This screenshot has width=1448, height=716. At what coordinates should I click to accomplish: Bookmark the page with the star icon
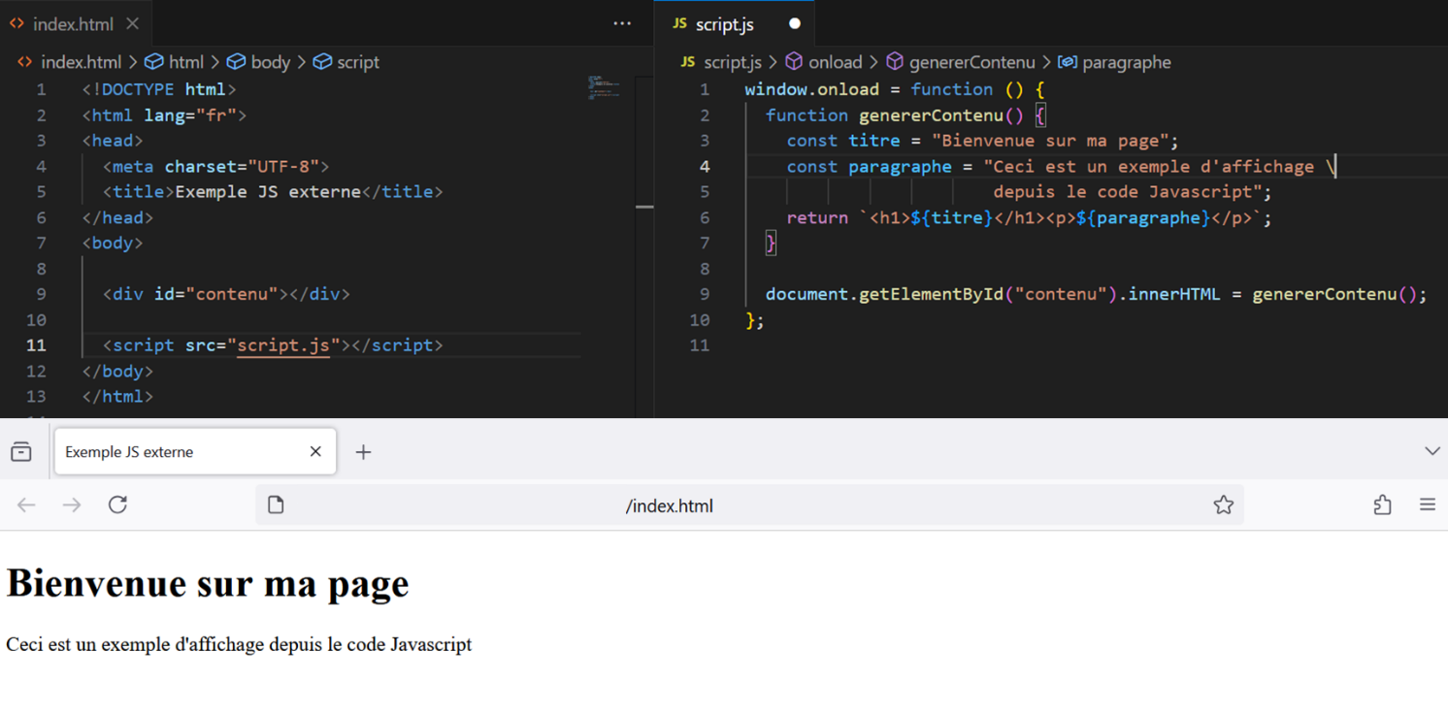tap(1223, 504)
